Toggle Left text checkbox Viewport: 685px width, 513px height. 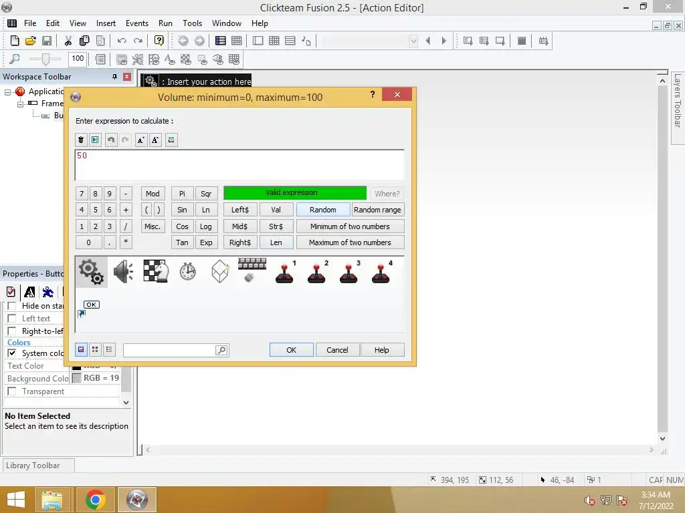click(12, 319)
